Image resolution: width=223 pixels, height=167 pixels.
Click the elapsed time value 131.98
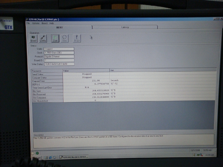click(96, 81)
